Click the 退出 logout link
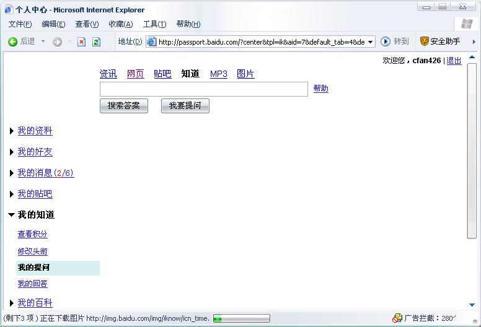 point(454,61)
